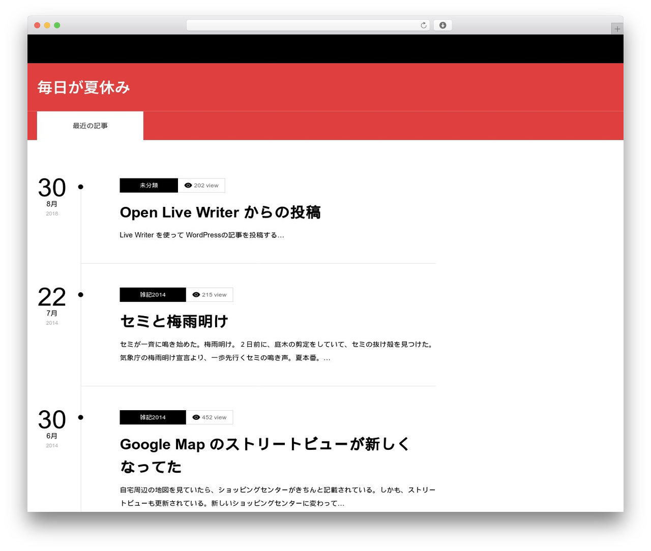Select 雑記2014 label above Google Map post

pyautogui.click(x=153, y=417)
